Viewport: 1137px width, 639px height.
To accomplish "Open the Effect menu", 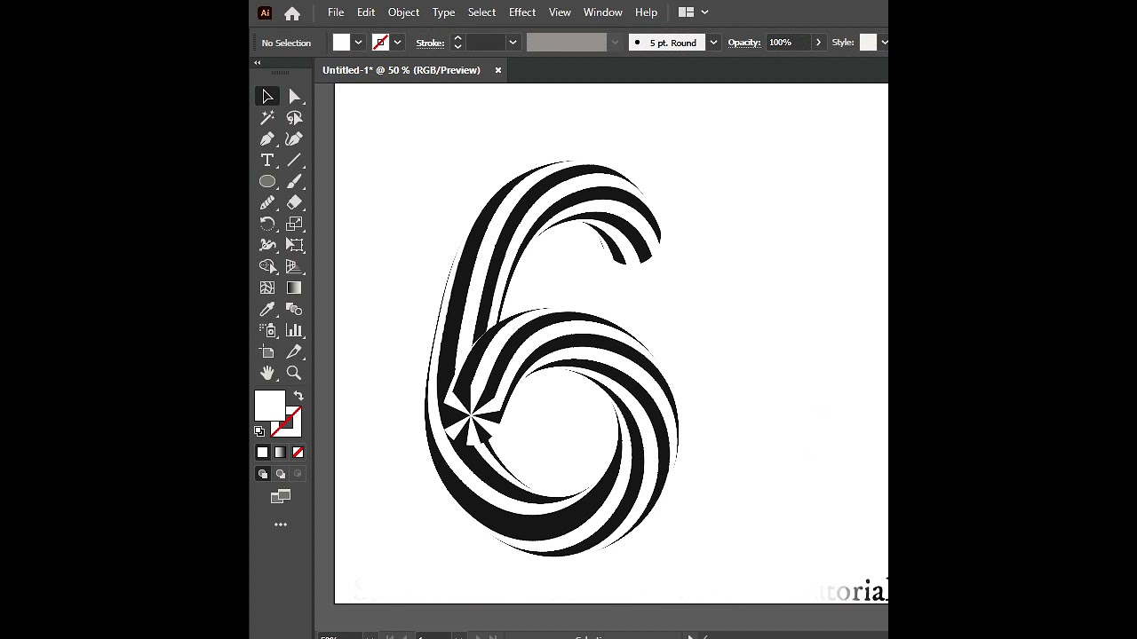I will click(x=522, y=12).
